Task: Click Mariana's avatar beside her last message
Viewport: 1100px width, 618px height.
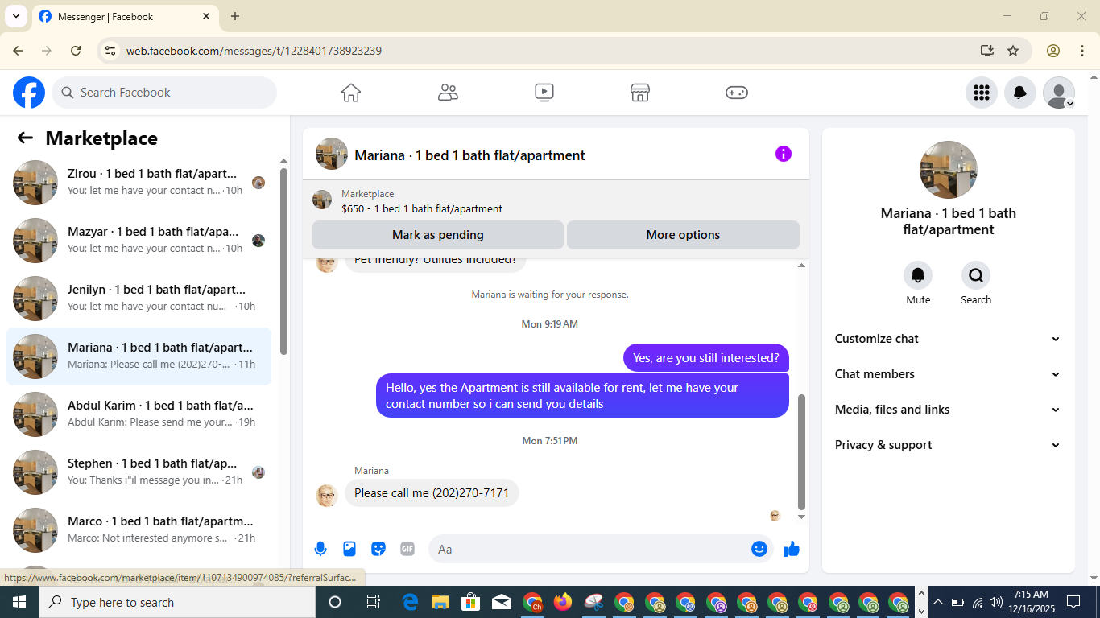Action: 326,495
